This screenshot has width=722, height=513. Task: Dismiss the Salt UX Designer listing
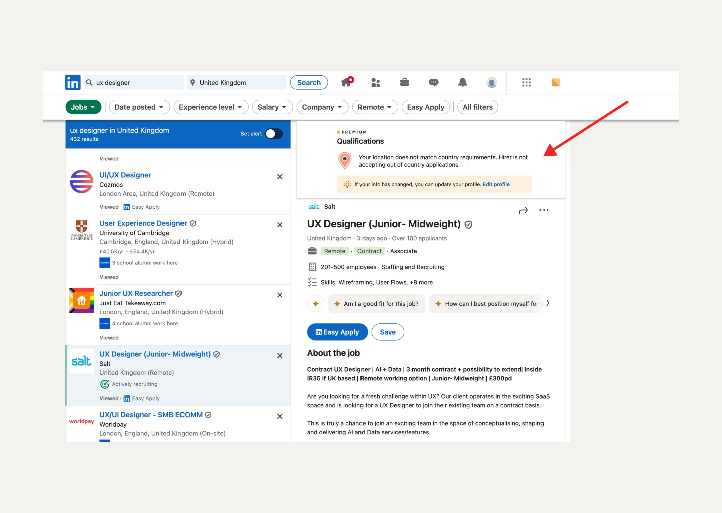click(280, 356)
